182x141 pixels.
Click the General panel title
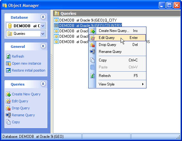(18, 47)
